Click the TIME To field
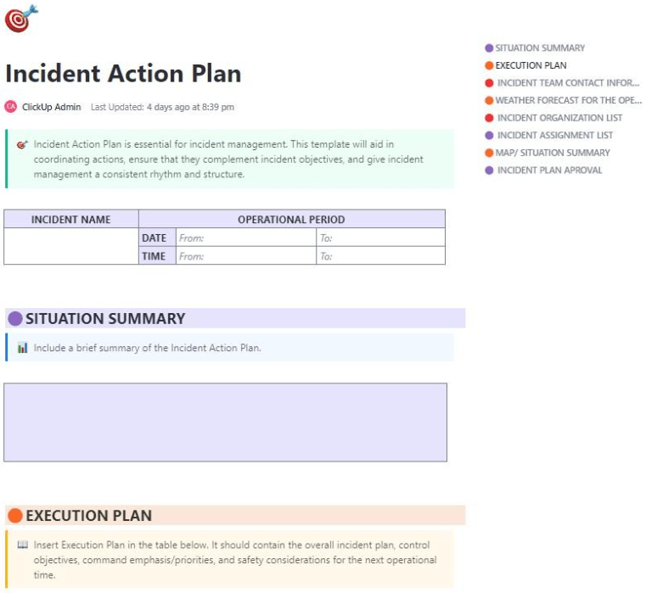 coord(380,256)
